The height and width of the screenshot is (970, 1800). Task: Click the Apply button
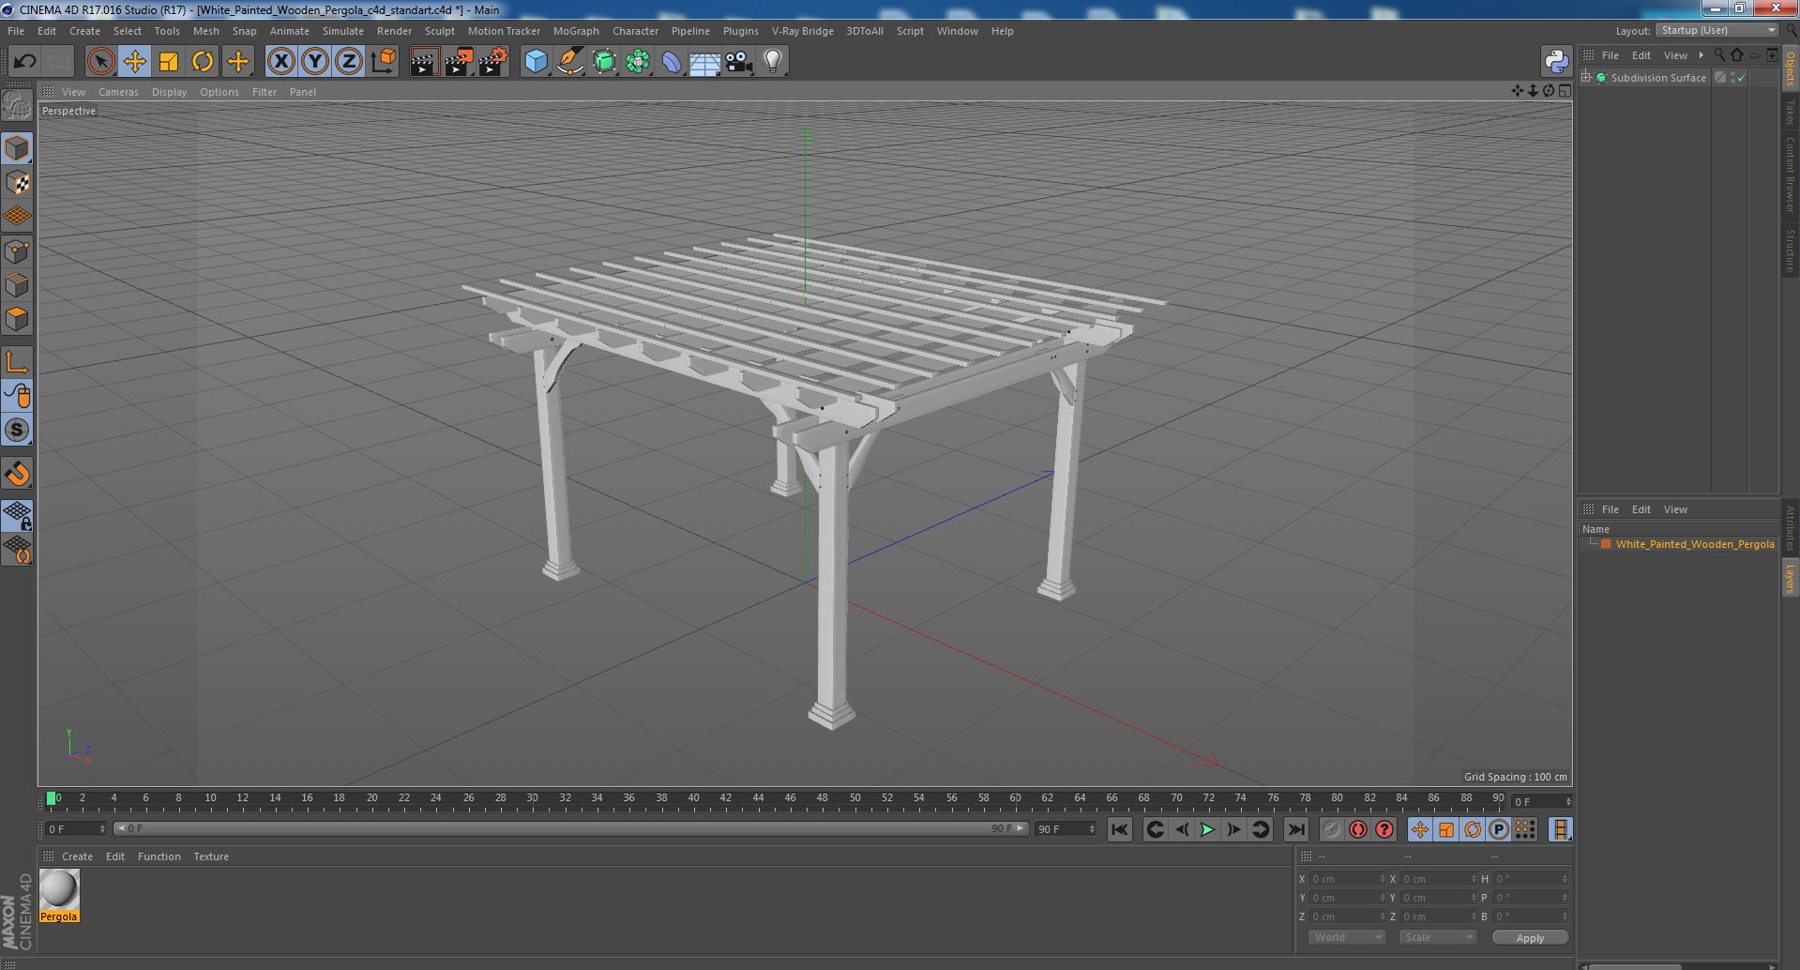(1530, 938)
